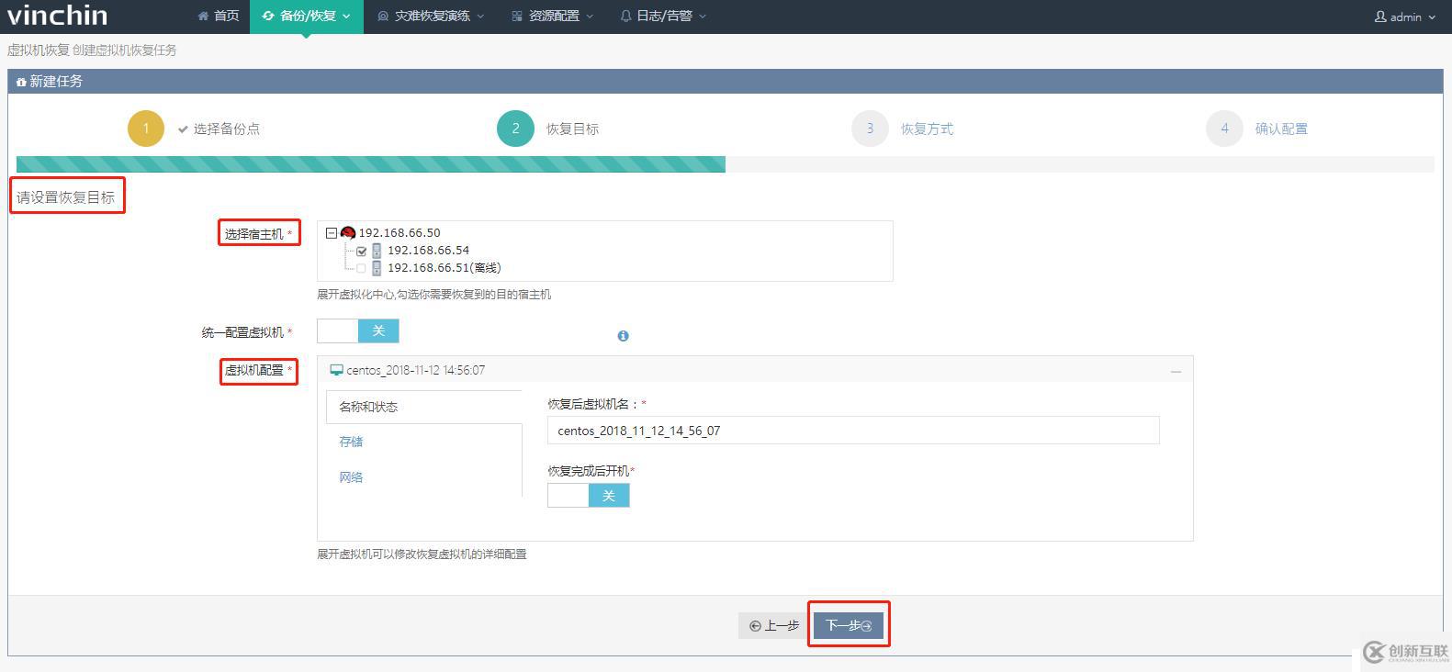
Task: Click the wizard progress bar
Action: coord(725,164)
